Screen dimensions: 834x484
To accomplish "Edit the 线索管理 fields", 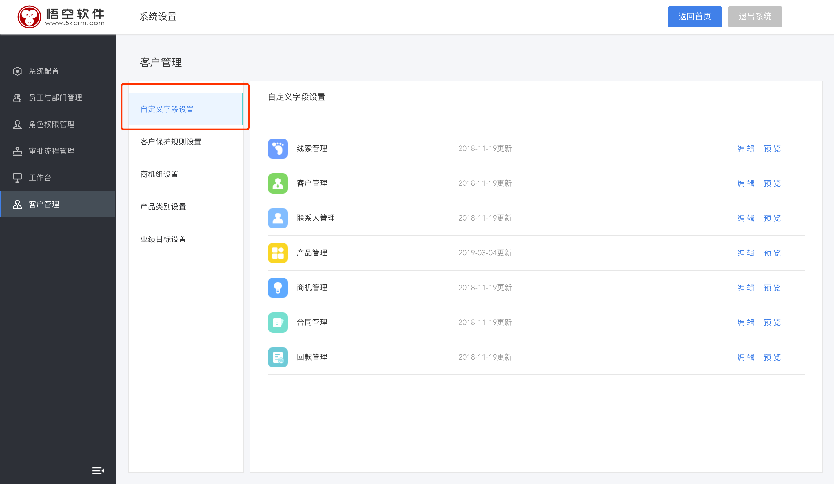I will click(746, 149).
